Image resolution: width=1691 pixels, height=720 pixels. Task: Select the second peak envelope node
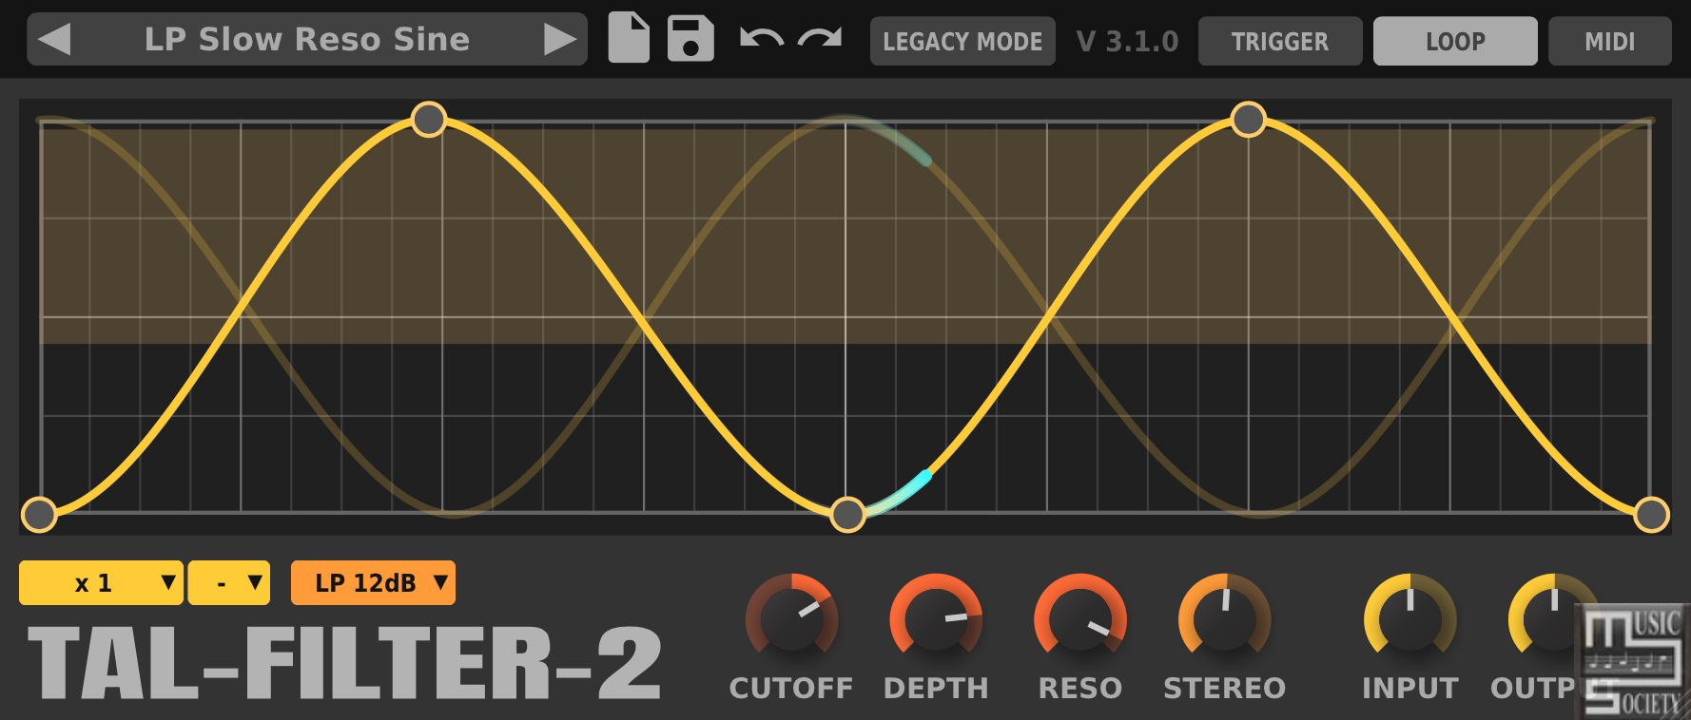(1248, 120)
